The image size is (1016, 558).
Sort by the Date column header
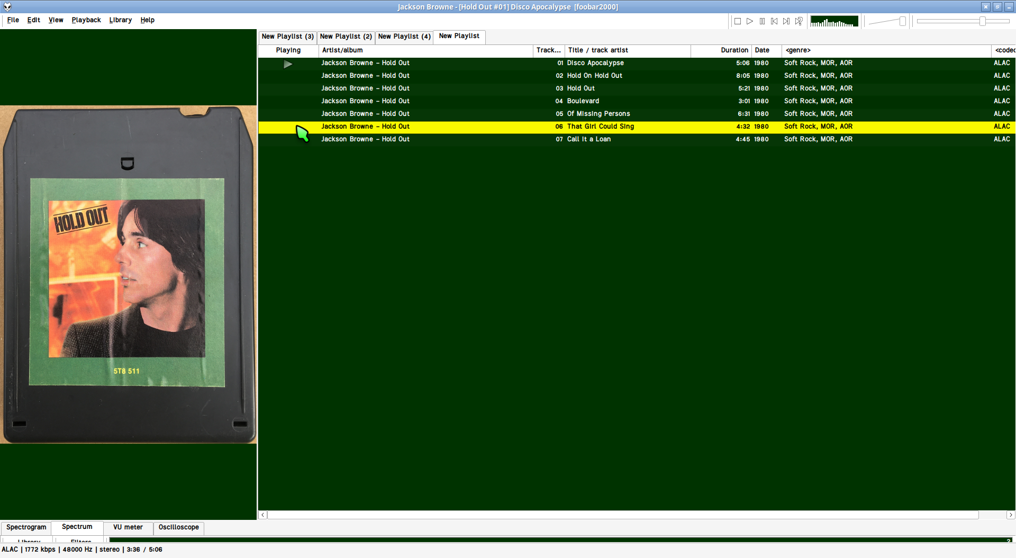(766, 50)
